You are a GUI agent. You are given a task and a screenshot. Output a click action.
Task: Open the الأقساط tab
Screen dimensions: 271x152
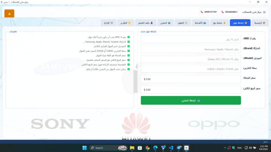pyautogui.click(x=201, y=23)
